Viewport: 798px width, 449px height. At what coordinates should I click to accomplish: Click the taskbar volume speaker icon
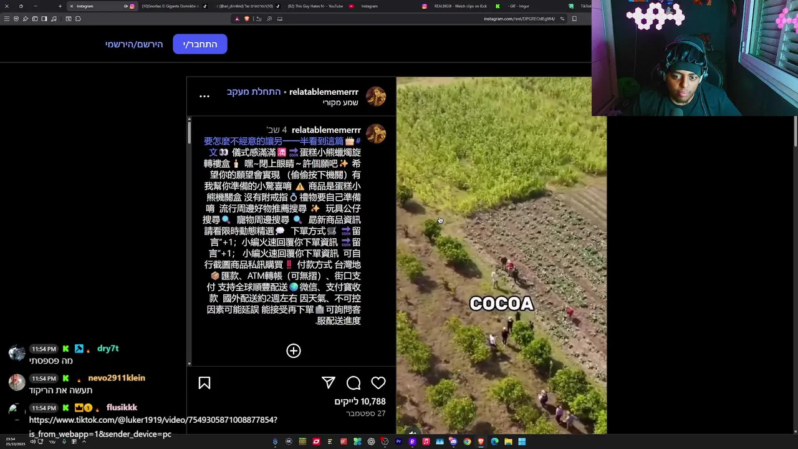(x=33, y=442)
